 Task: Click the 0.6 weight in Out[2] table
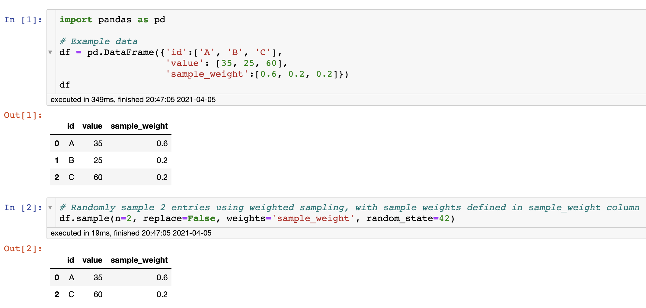click(x=162, y=278)
